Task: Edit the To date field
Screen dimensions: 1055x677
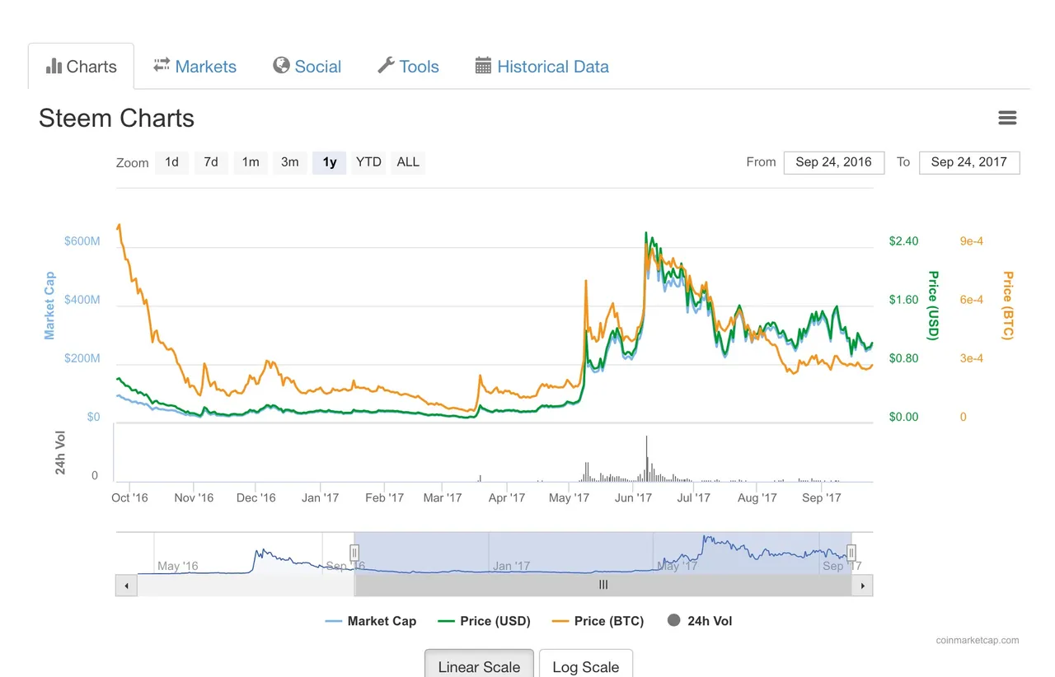Action: [x=969, y=162]
